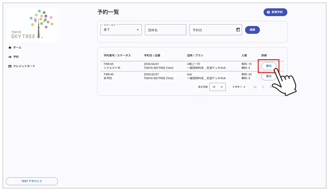The height and width of the screenshot is (191, 329).
Task: Open the calendar picker icon in 予約日 field
Action: pyautogui.click(x=238, y=30)
